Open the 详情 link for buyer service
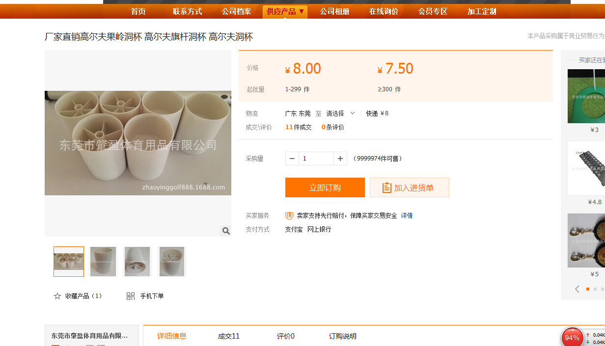The image size is (605, 346). pos(407,215)
